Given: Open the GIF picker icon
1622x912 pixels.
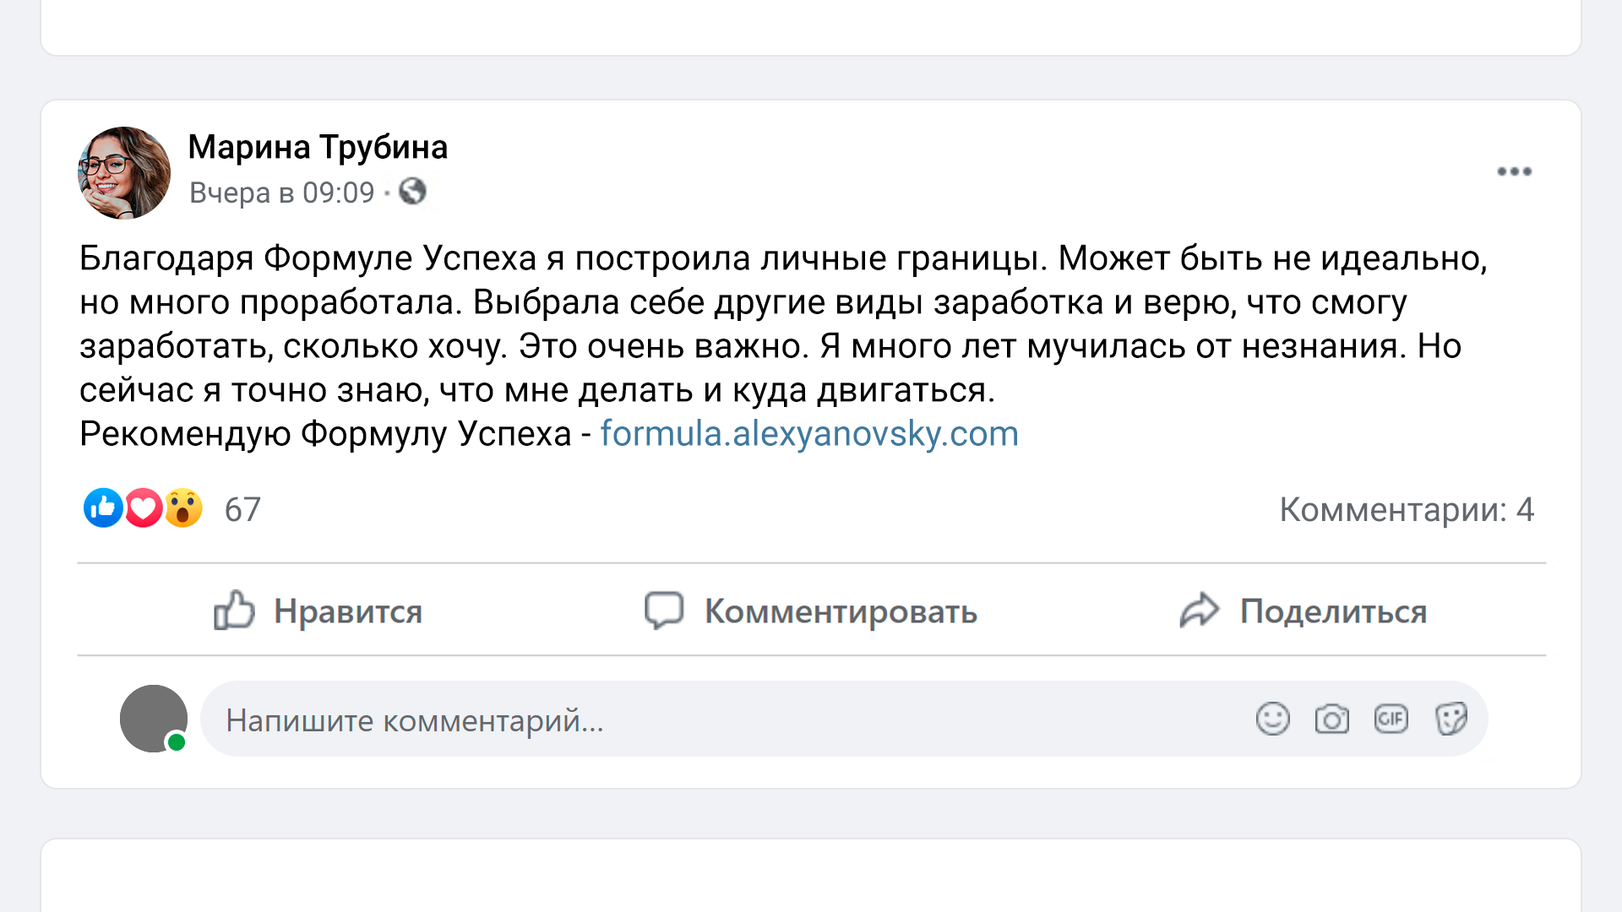Looking at the screenshot, I should coord(1391,719).
